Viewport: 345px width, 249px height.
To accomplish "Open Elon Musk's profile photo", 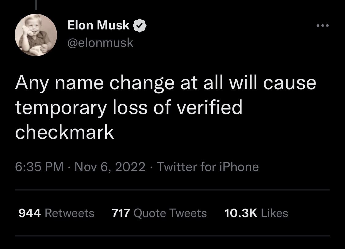I will (36, 35).
